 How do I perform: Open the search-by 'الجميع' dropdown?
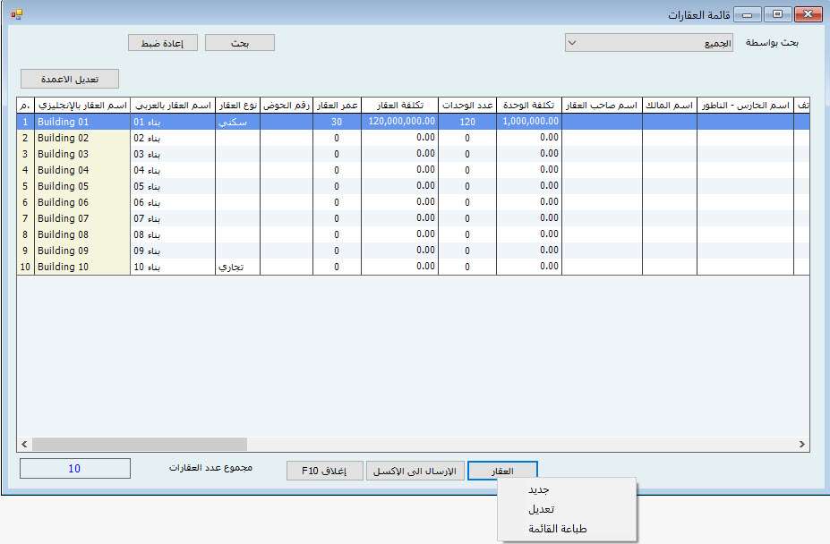648,42
